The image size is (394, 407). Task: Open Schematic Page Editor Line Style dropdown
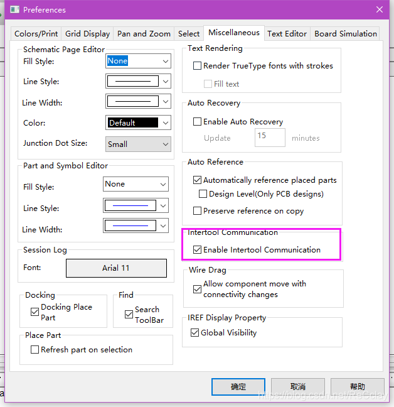(x=138, y=81)
